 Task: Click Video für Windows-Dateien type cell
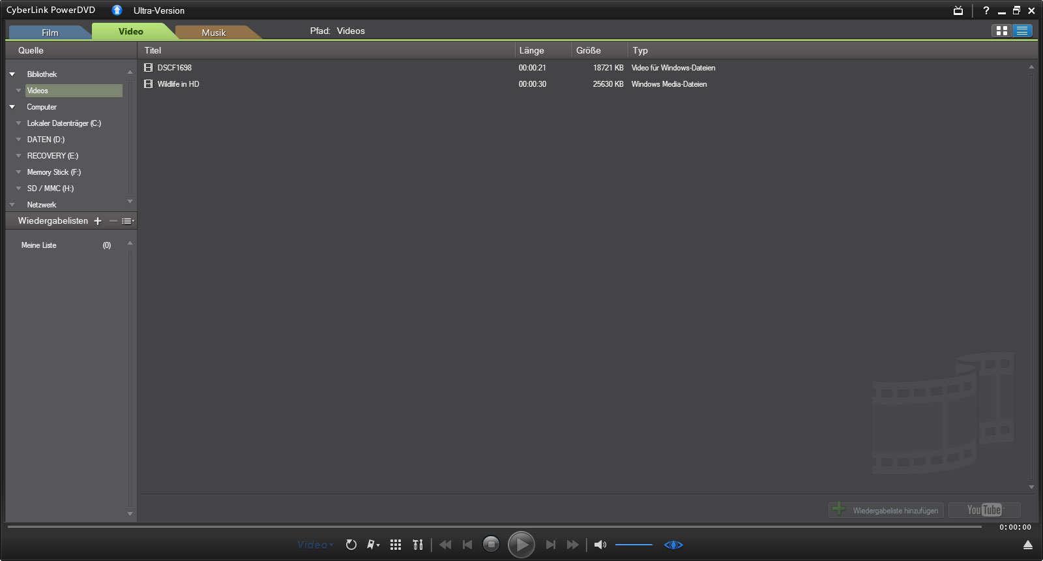(673, 68)
